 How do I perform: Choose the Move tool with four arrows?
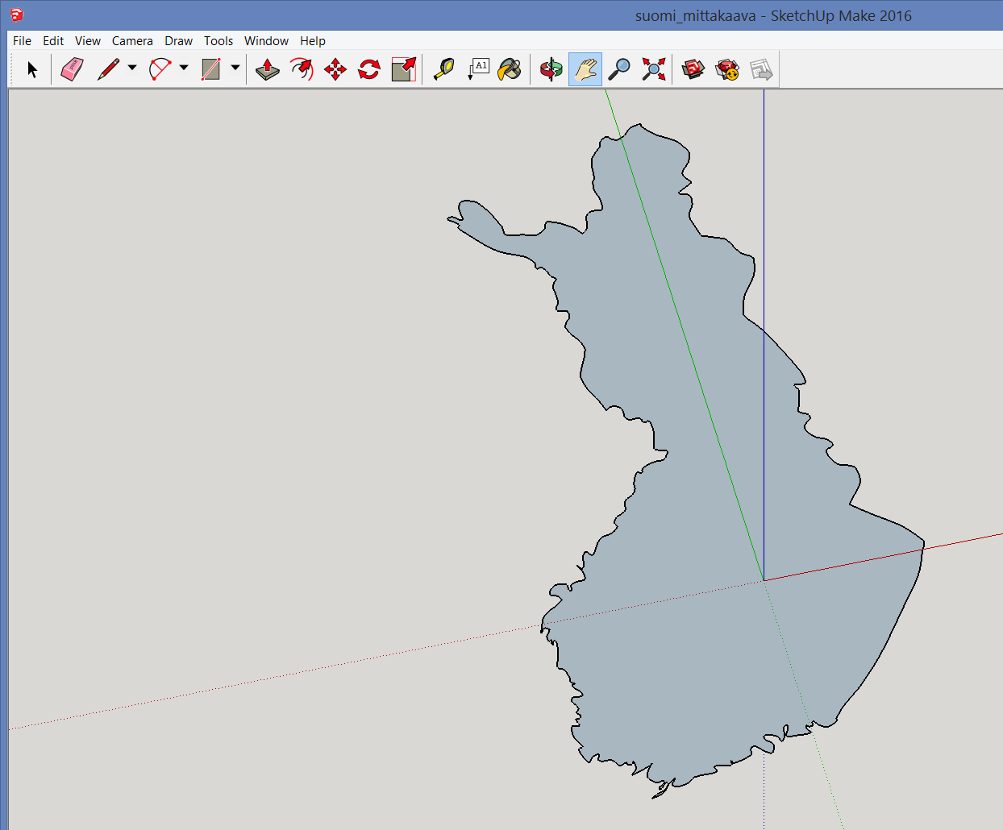(335, 70)
